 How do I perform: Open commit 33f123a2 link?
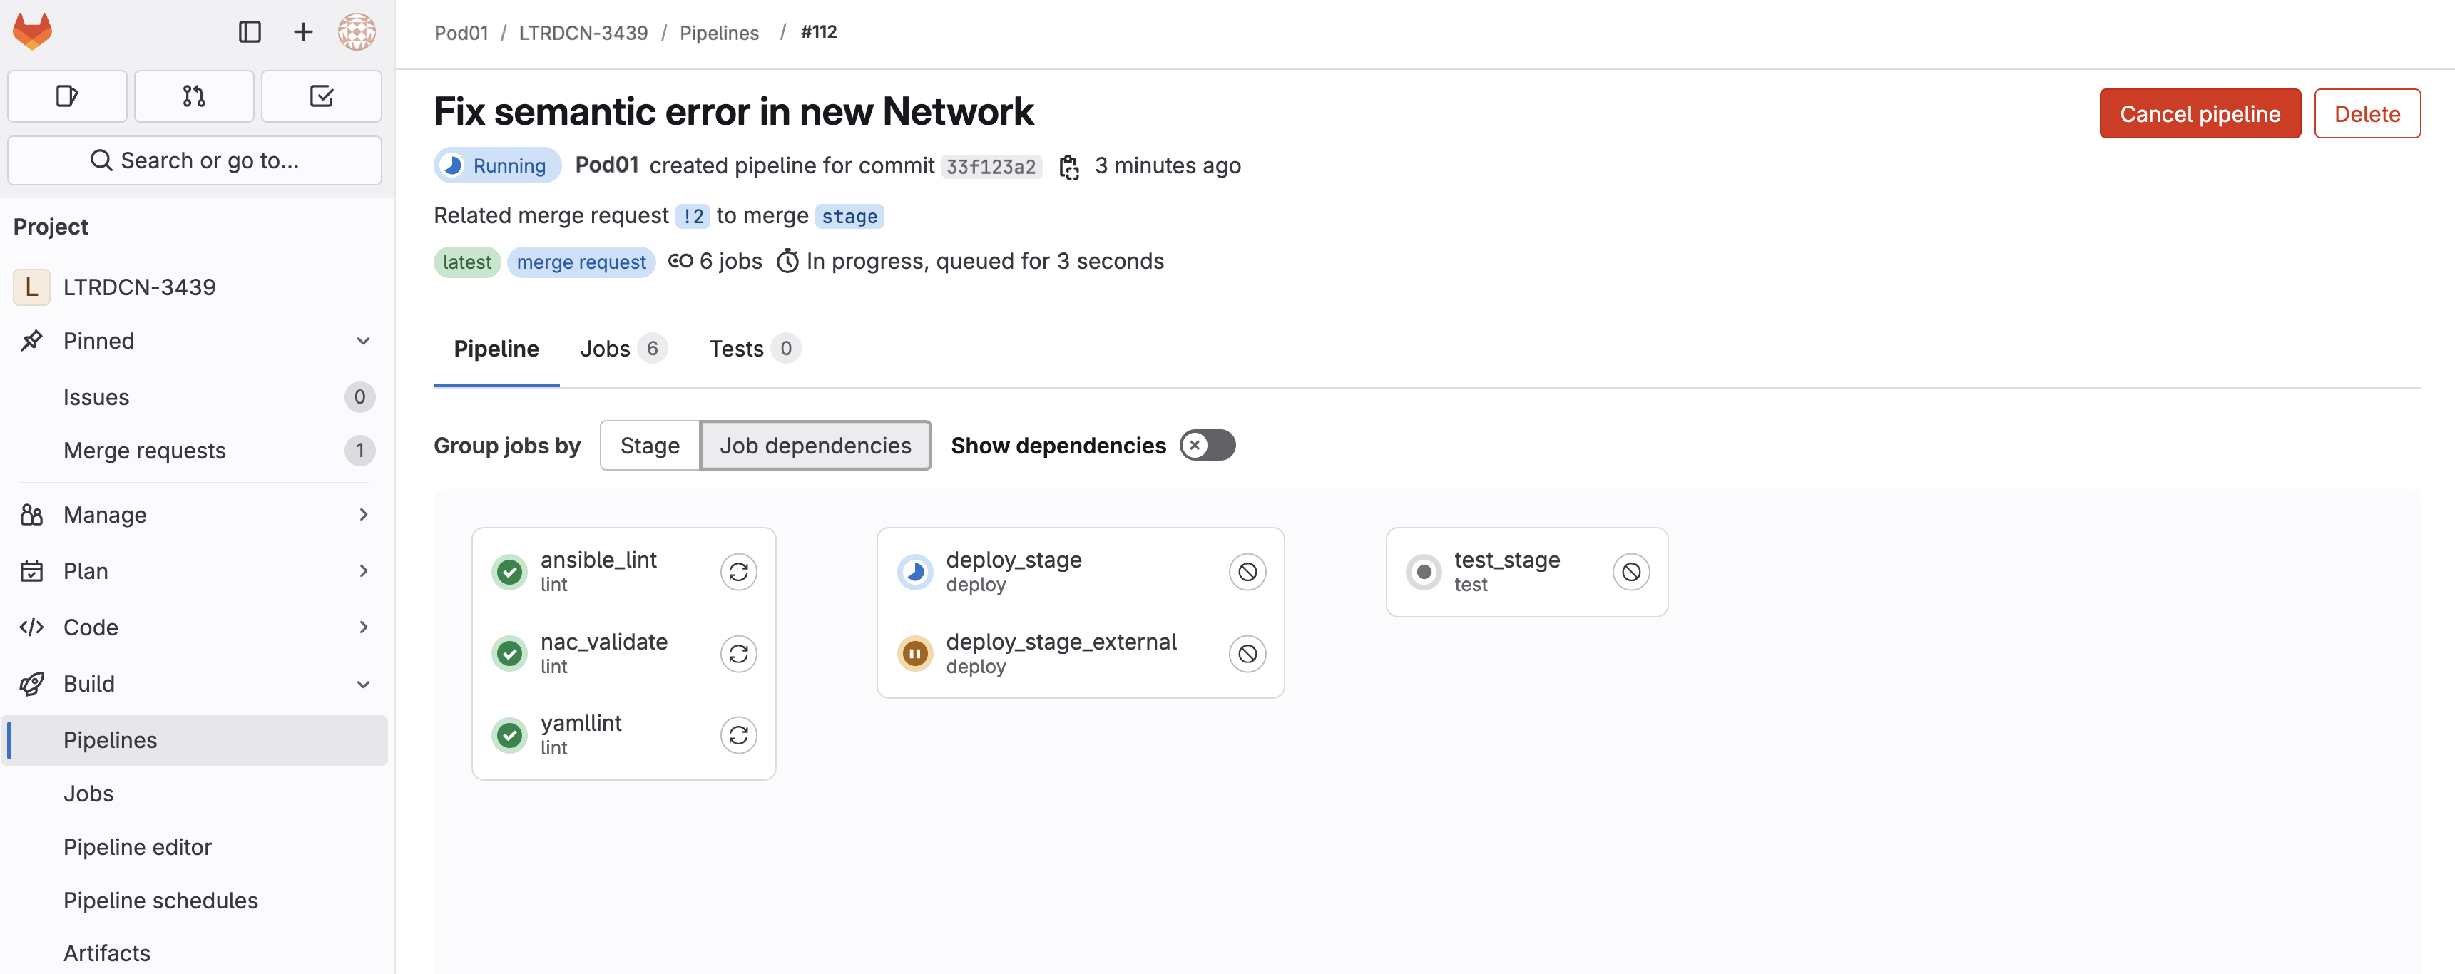pos(990,167)
